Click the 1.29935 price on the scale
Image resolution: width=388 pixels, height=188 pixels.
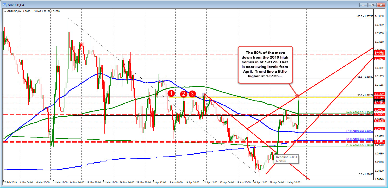(x=379, y=136)
